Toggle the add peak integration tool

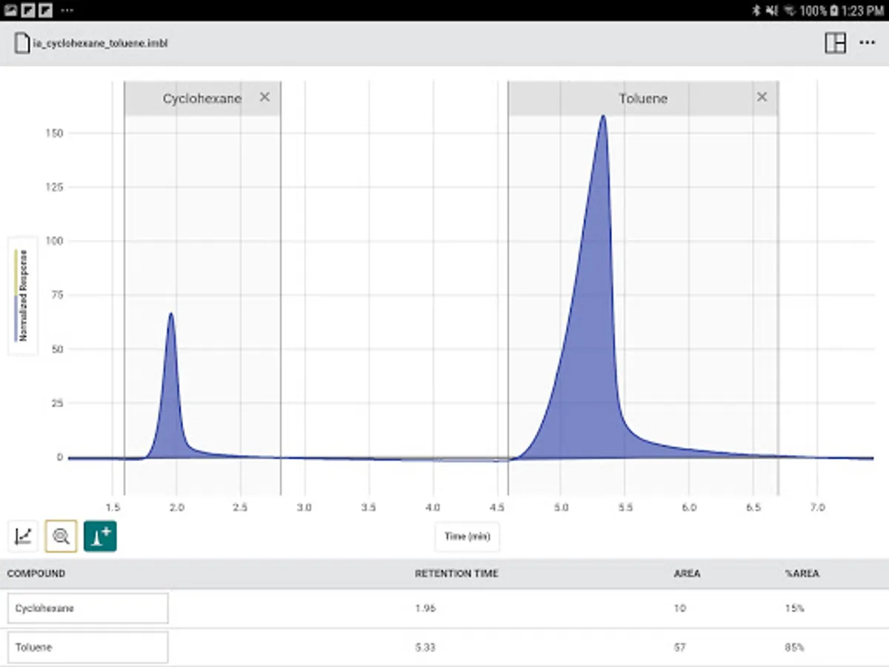tap(100, 536)
